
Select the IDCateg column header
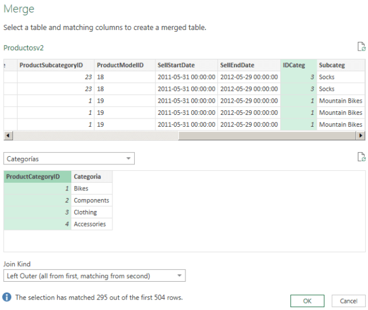299,65
